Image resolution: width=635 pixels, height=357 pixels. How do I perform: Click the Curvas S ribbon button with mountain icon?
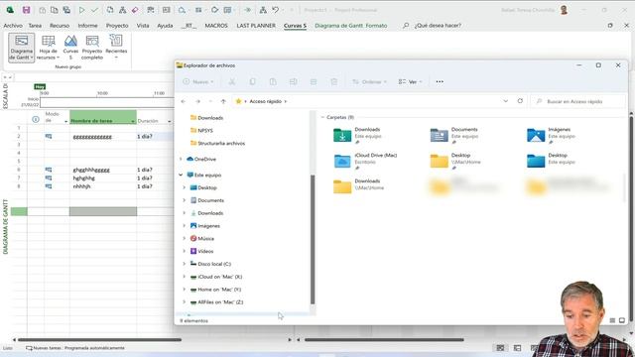pos(70,48)
